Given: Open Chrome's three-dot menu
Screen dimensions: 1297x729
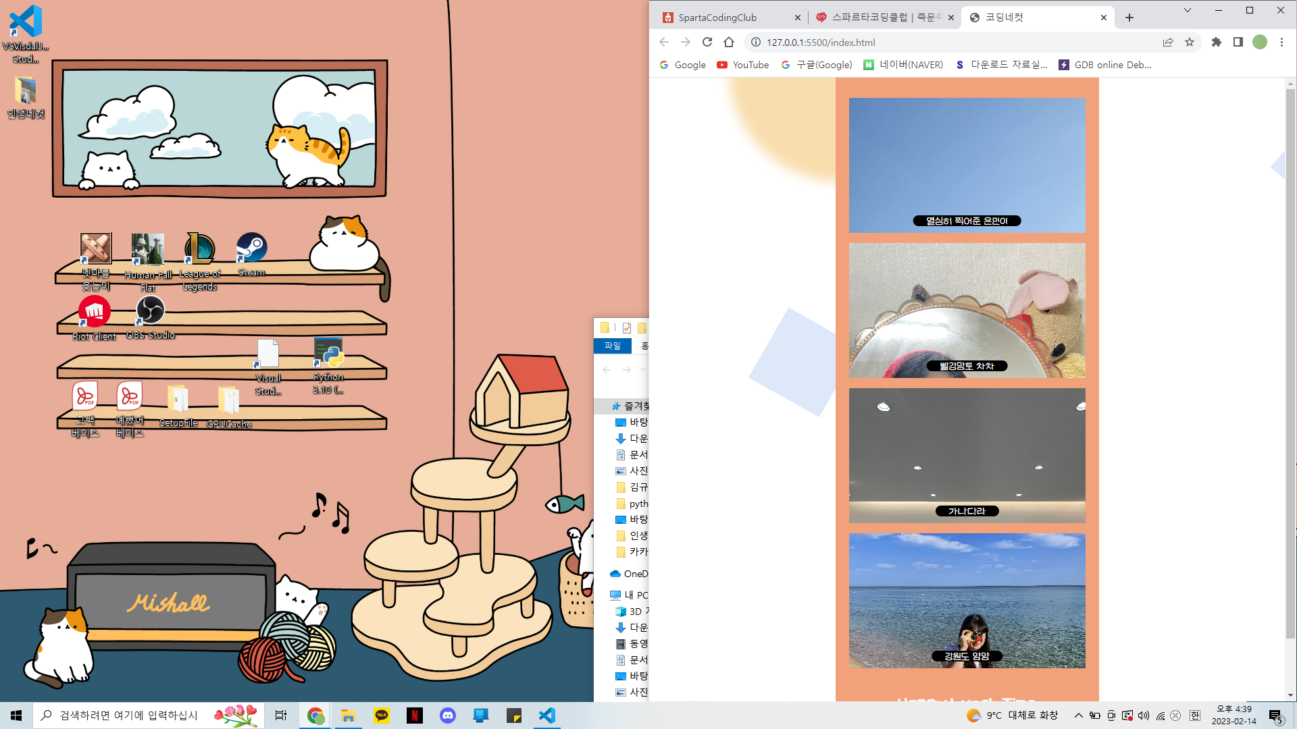Looking at the screenshot, I should click(x=1281, y=42).
